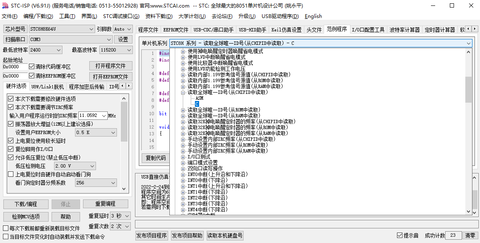Viewport: 480px width, 243px height.
Task: Click 打开程序文件 button
Action: pyautogui.click(x=111, y=66)
